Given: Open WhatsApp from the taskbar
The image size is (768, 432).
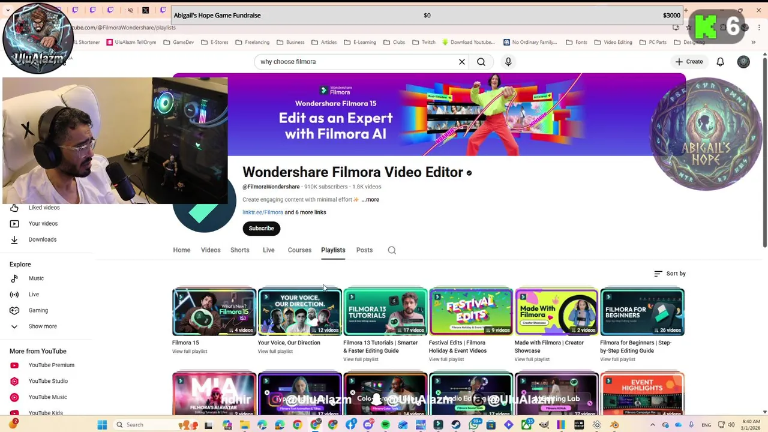Looking at the screenshot, I should [x=475, y=425].
